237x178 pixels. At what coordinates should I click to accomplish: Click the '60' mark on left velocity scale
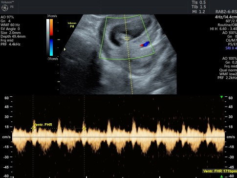pyautogui.click(x=6, y=98)
